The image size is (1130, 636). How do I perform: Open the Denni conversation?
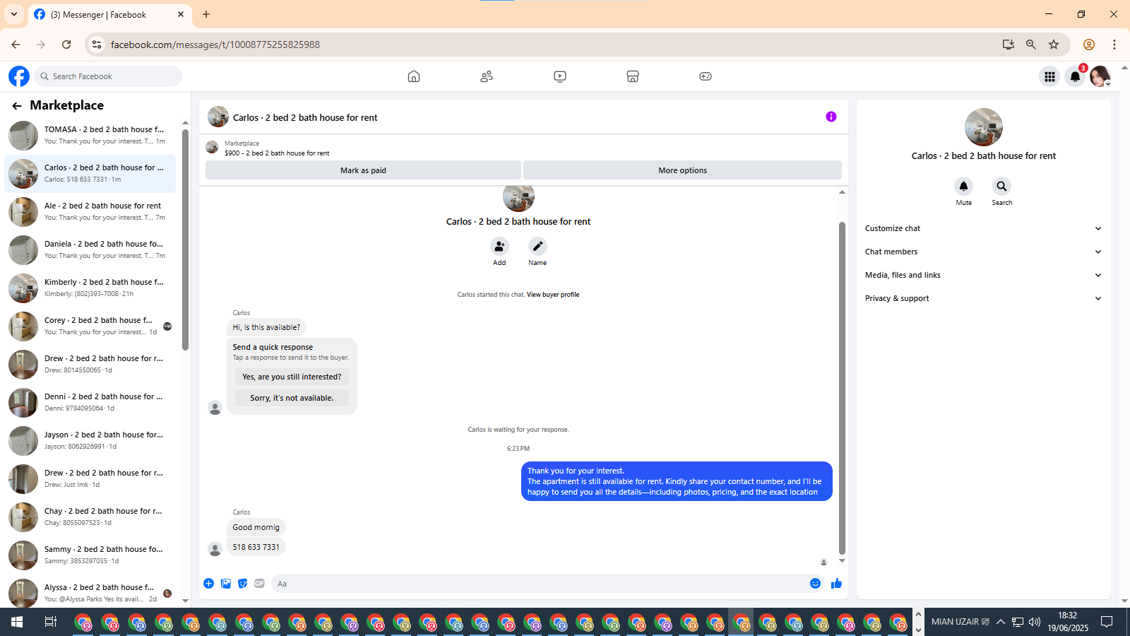coord(90,403)
